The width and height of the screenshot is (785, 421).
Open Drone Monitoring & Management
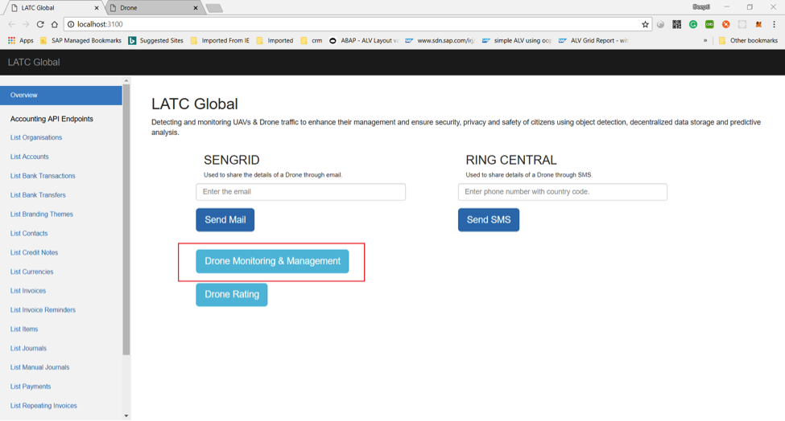pyautogui.click(x=272, y=261)
